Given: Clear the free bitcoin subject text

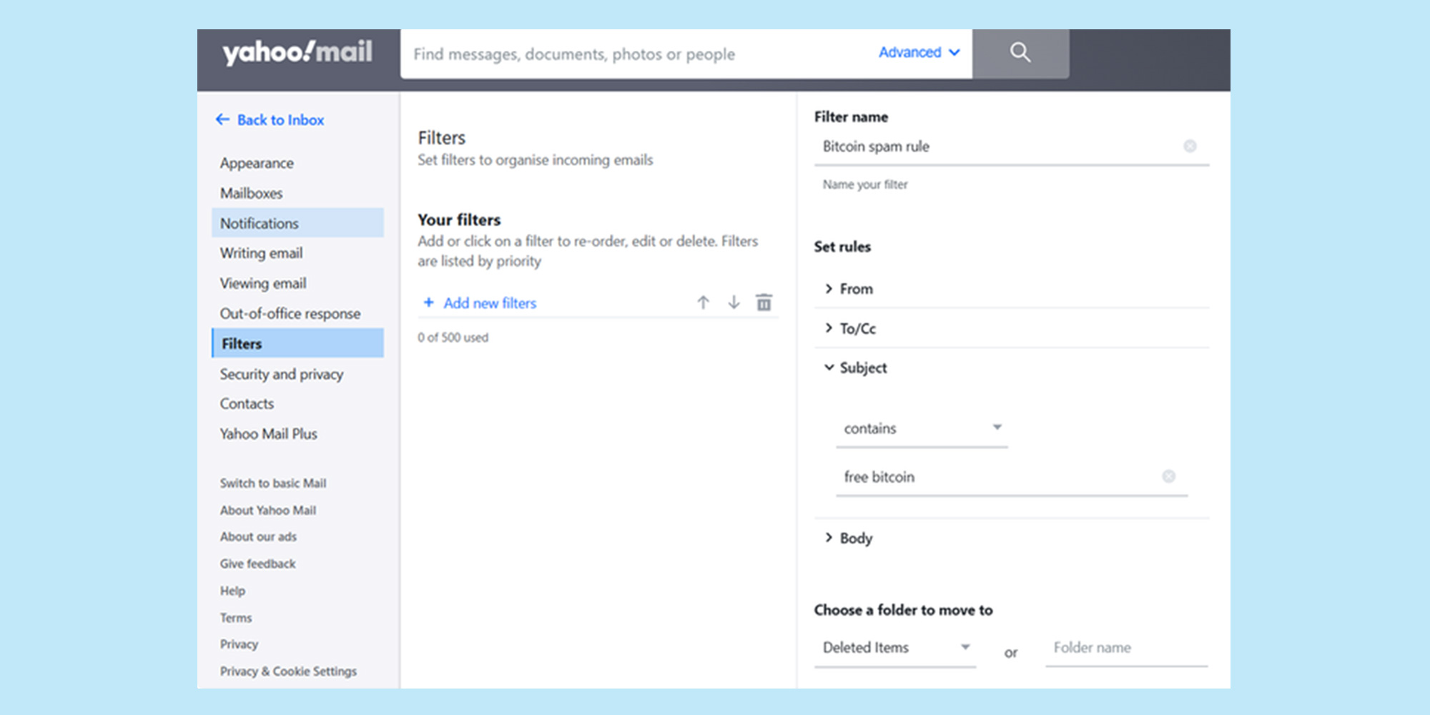Looking at the screenshot, I should coord(1169,476).
